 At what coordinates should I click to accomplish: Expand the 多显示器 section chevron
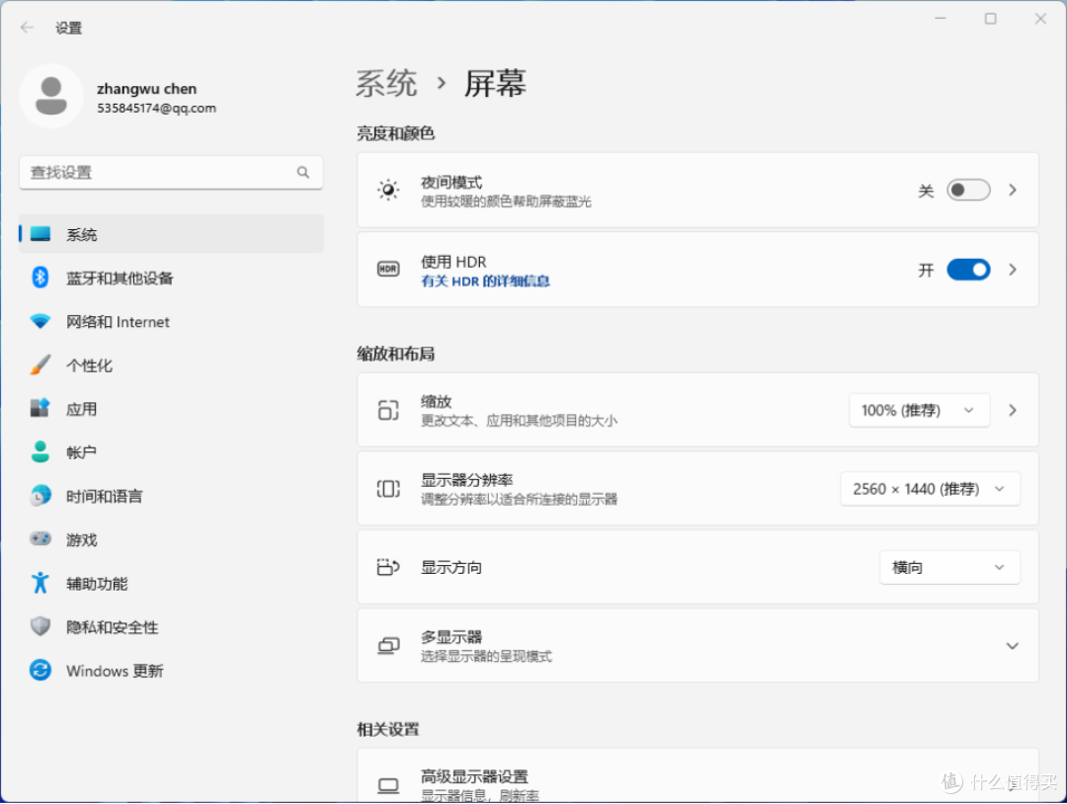[1012, 646]
